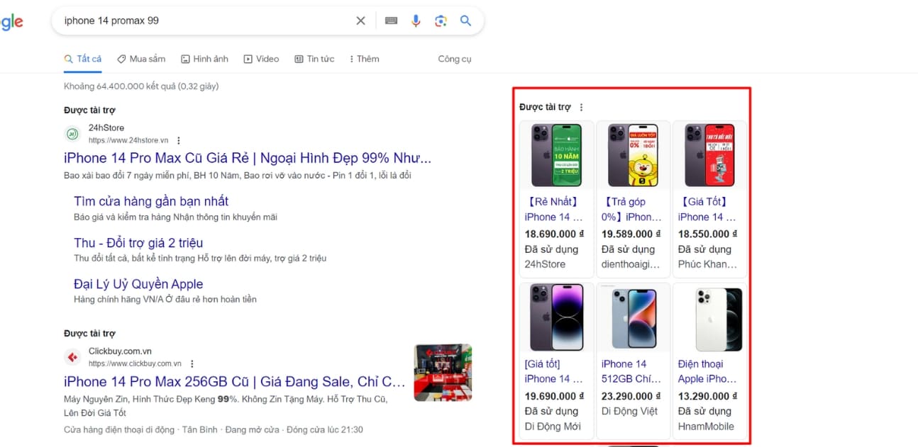
Task: Clear the search query with the X icon
Action: click(360, 21)
